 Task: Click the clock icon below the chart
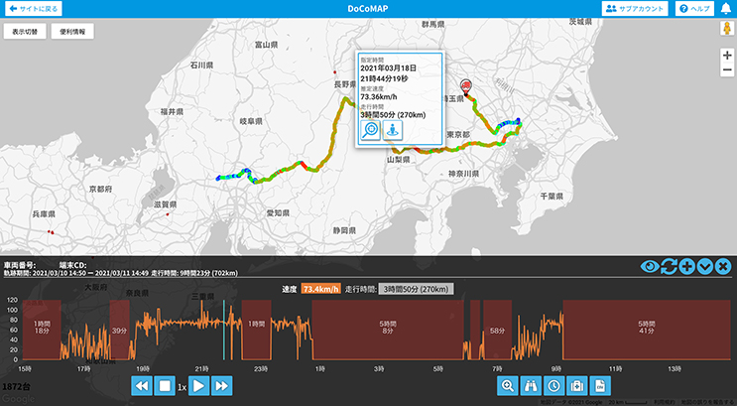(x=553, y=385)
